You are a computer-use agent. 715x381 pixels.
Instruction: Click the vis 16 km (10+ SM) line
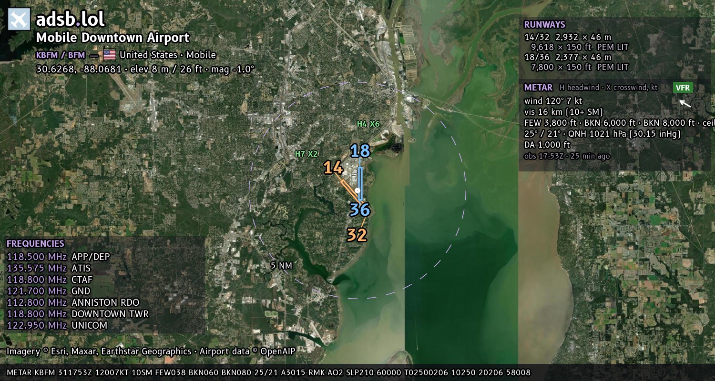pos(563,112)
